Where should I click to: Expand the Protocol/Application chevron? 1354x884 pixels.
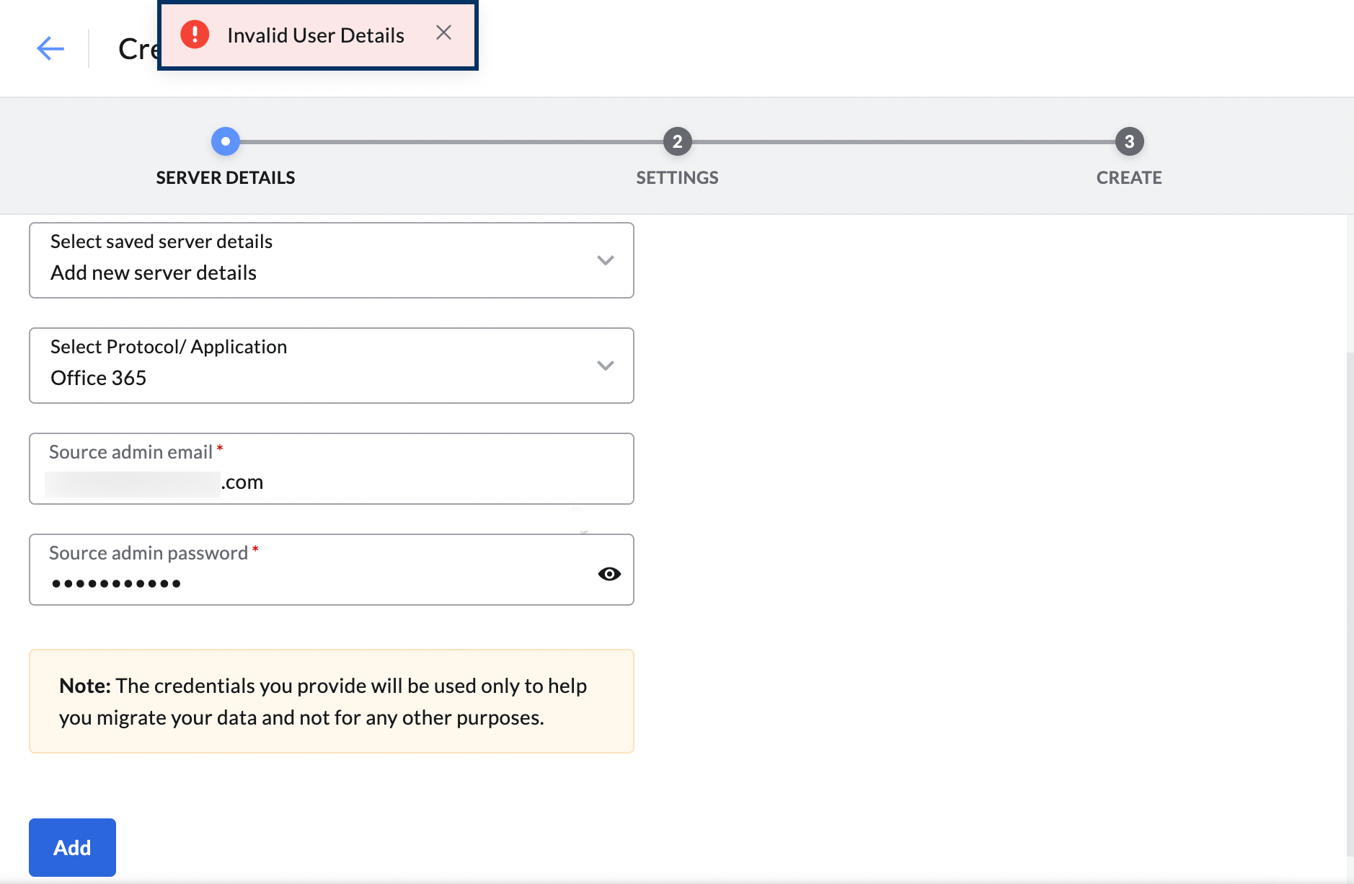click(605, 366)
